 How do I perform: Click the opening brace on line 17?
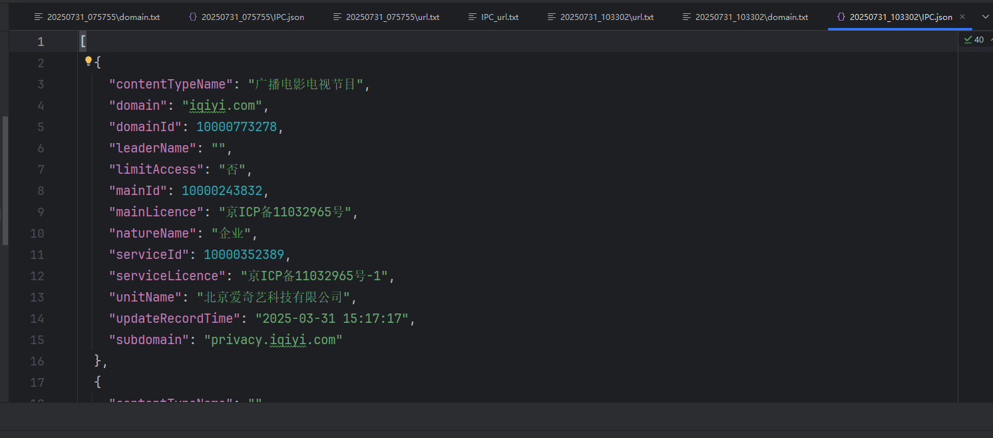point(98,382)
